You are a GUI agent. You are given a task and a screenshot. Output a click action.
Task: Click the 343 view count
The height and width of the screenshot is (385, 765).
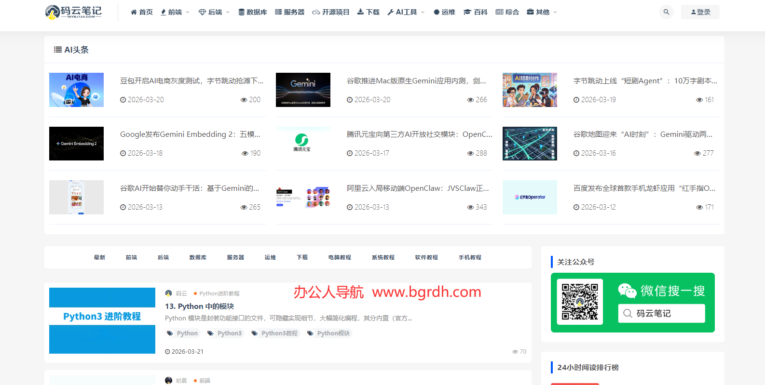coord(477,207)
